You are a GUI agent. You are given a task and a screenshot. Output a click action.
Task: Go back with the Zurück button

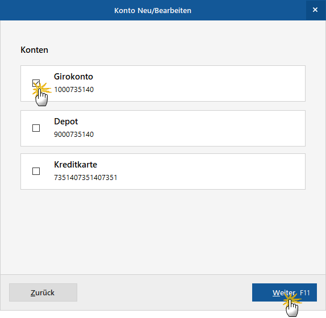pos(43,292)
